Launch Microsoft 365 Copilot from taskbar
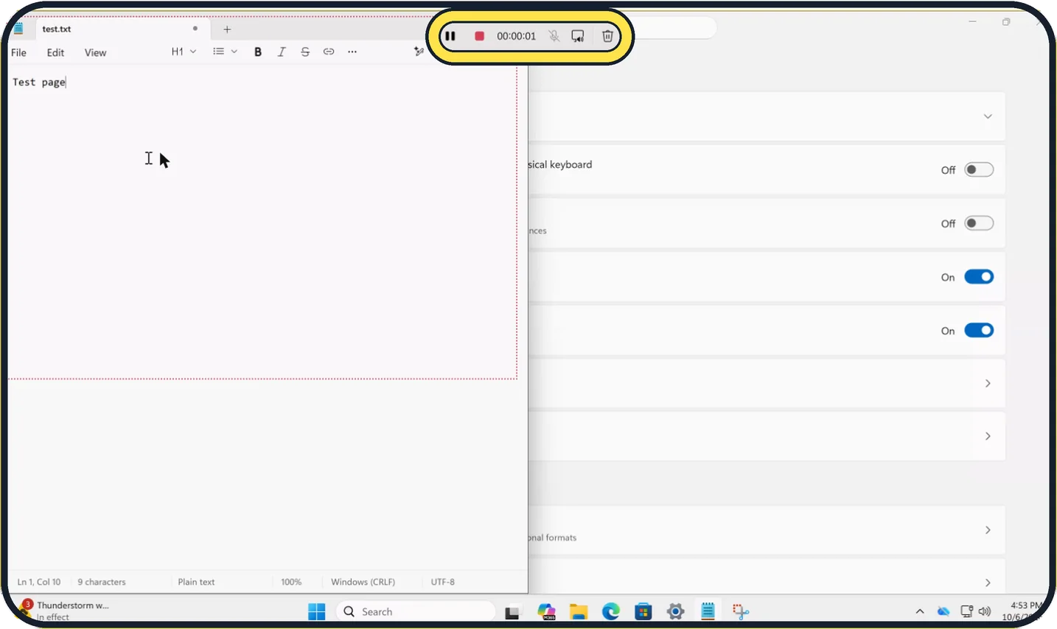The width and height of the screenshot is (1057, 629). (x=546, y=612)
